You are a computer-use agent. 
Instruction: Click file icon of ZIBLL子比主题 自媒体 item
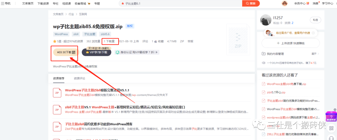coord(263,134)
